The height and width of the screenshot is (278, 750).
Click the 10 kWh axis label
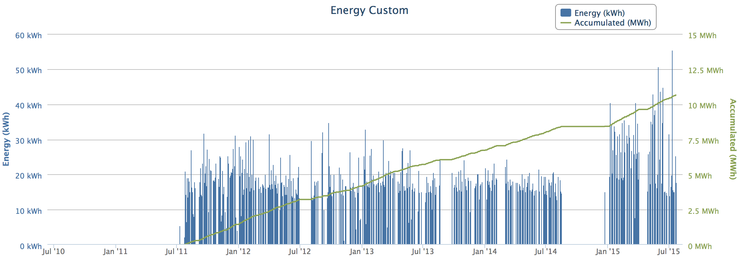click(28, 211)
